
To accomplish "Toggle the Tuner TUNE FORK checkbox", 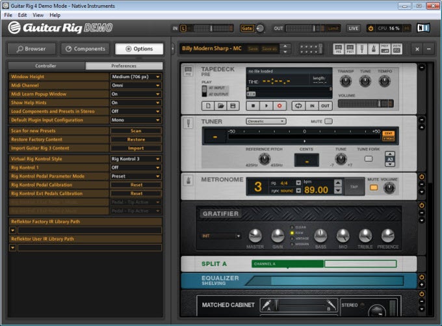I will [369, 159].
